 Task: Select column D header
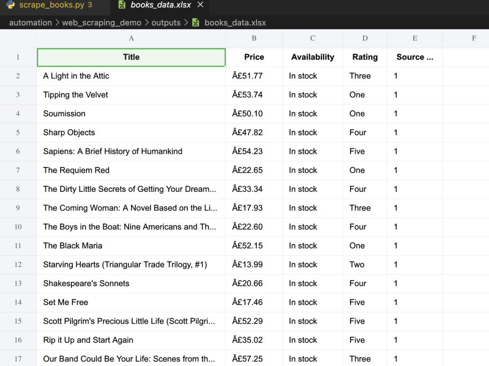coord(365,38)
